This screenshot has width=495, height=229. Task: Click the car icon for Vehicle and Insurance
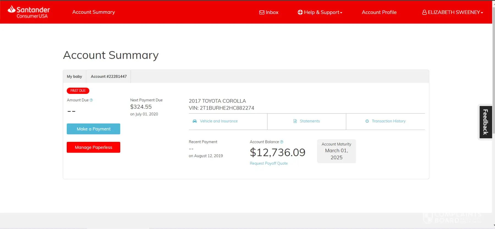[195, 121]
